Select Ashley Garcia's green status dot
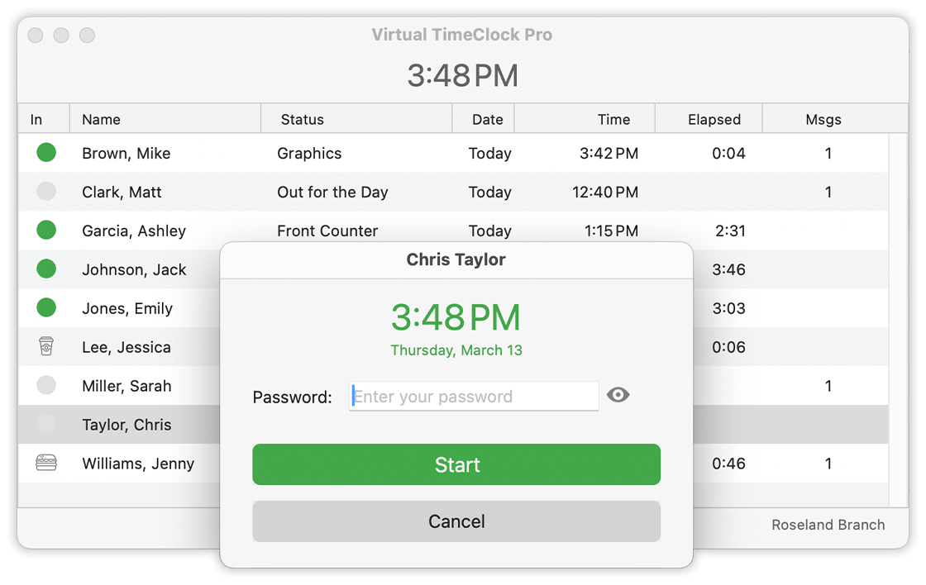 click(x=46, y=231)
